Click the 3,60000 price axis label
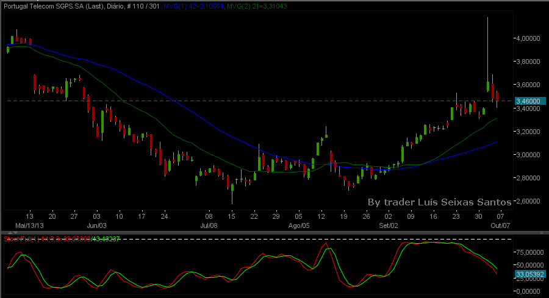Screen dimensions: 549x298 pos(528,85)
